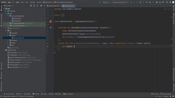
Task: Run the app with the green play button
Action: coord(131,2)
